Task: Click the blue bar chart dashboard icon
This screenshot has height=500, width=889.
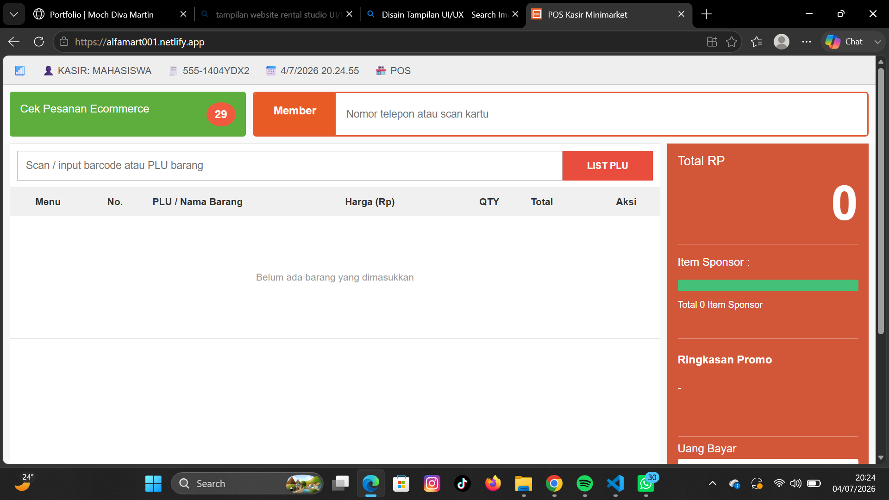Action: click(x=20, y=70)
